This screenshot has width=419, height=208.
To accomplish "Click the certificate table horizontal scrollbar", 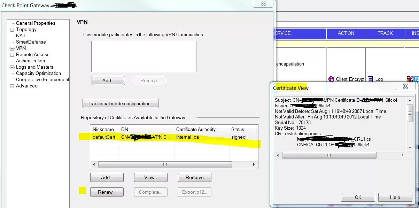I will point(165,164).
